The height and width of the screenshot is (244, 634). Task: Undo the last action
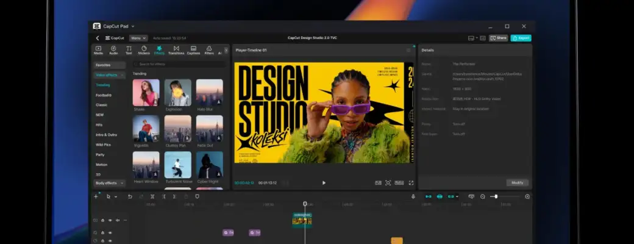(x=130, y=196)
